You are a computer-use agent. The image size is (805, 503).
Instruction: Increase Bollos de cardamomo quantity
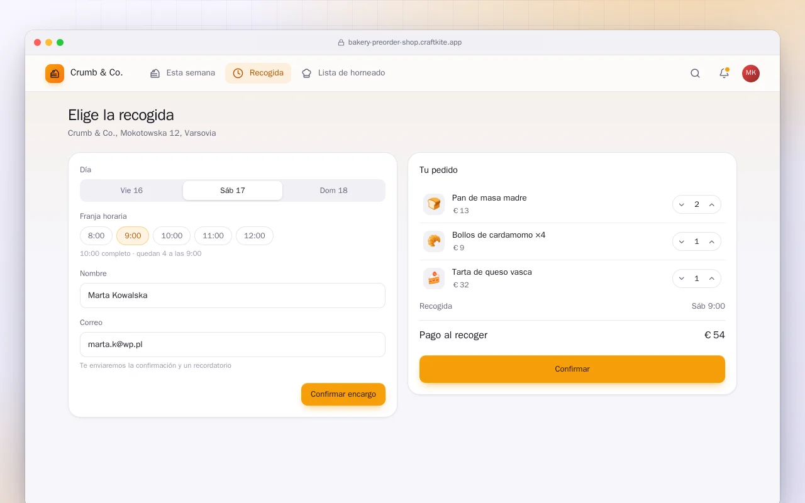(712, 241)
